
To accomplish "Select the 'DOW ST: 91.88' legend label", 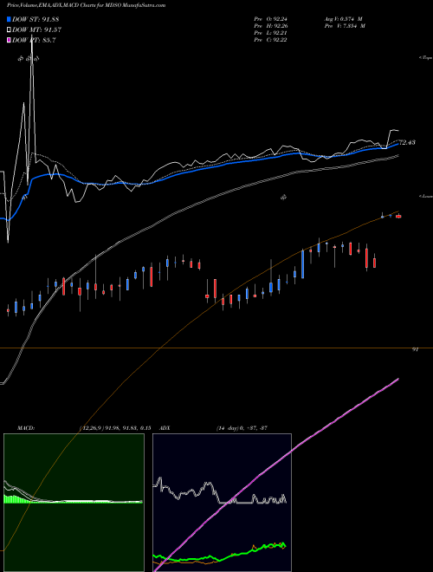I will (36, 19).
